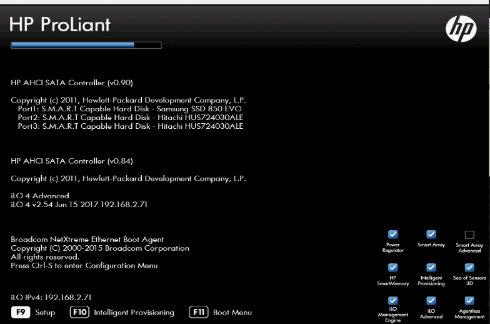
Task: Toggle the Power Regulator checkbox
Action: (393, 234)
